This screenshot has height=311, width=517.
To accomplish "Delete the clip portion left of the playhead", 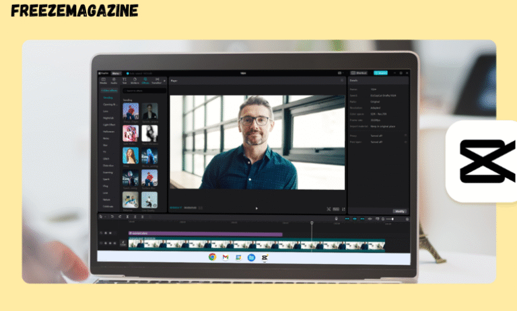I will [x=135, y=217].
